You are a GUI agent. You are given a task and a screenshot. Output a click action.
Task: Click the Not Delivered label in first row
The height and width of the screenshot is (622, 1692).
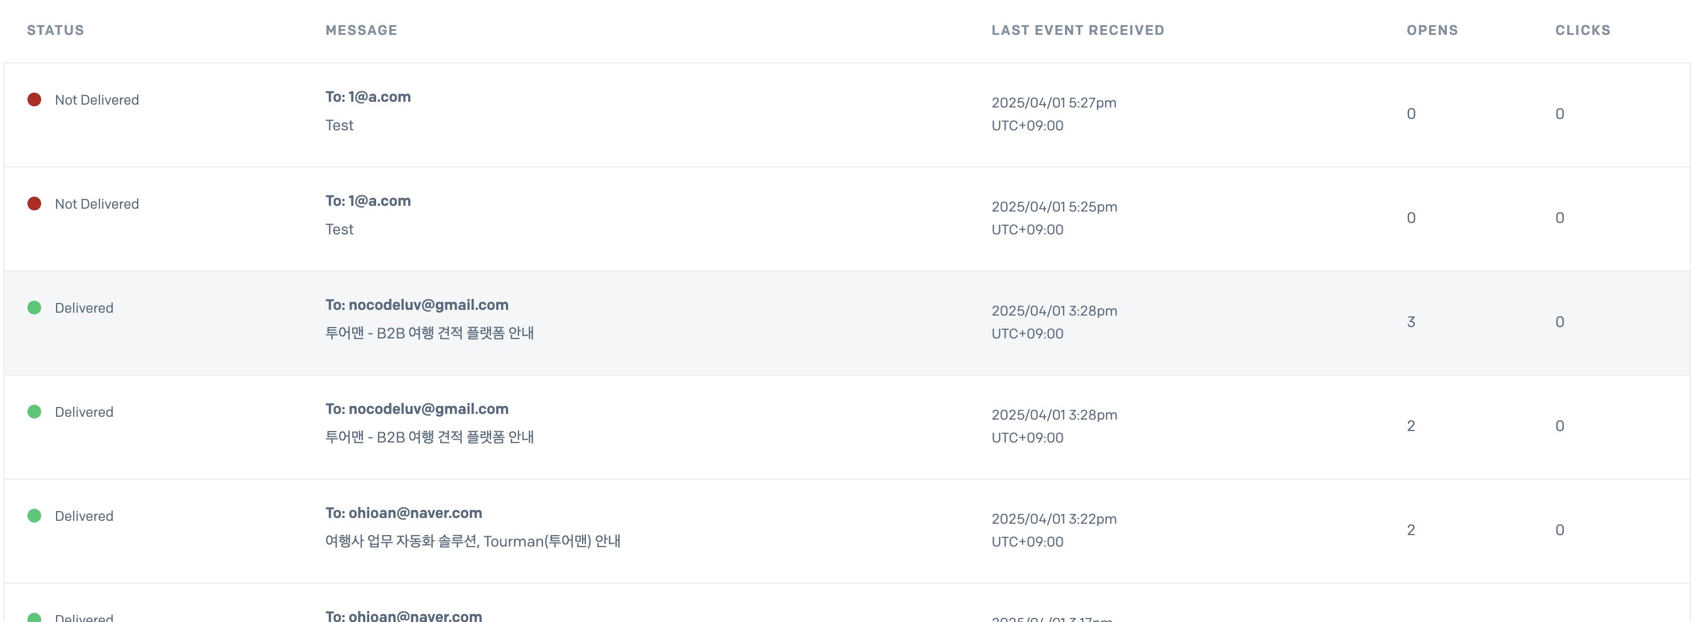pyautogui.click(x=97, y=100)
